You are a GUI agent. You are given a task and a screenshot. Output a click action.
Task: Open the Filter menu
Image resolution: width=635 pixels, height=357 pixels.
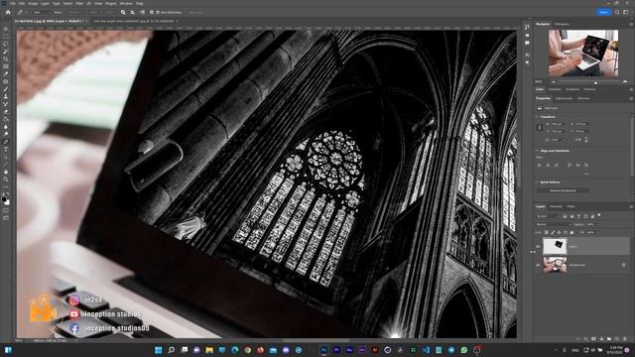[x=79, y=3]
